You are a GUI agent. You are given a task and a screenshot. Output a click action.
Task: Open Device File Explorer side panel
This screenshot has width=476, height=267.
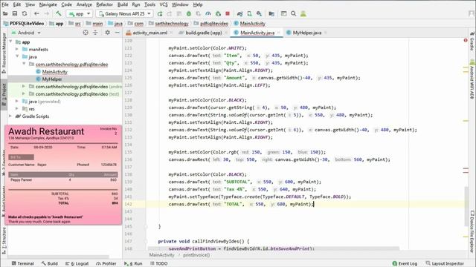(x=472, y=231)
